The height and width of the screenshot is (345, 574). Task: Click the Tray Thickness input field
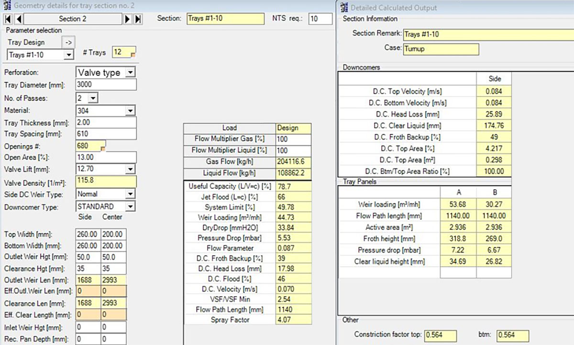pos(106,122)
